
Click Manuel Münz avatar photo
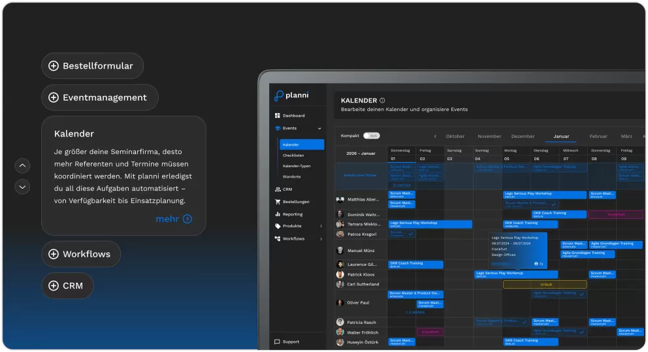[x=340, y=250]
